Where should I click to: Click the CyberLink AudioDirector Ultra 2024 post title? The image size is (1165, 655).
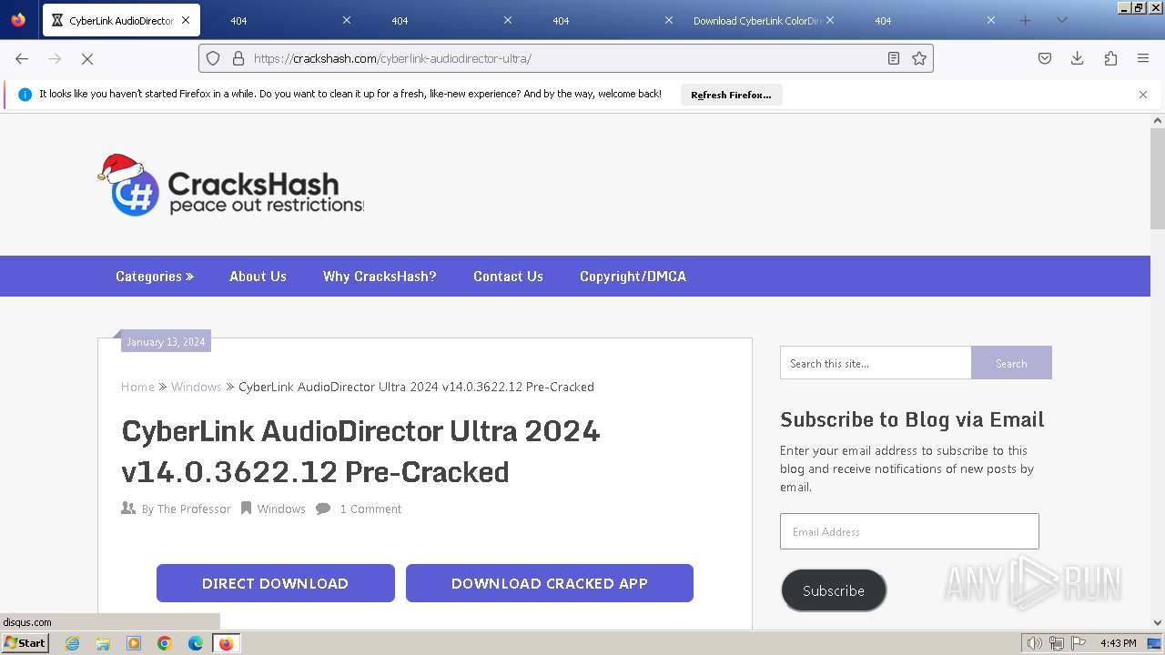point(361,451)
